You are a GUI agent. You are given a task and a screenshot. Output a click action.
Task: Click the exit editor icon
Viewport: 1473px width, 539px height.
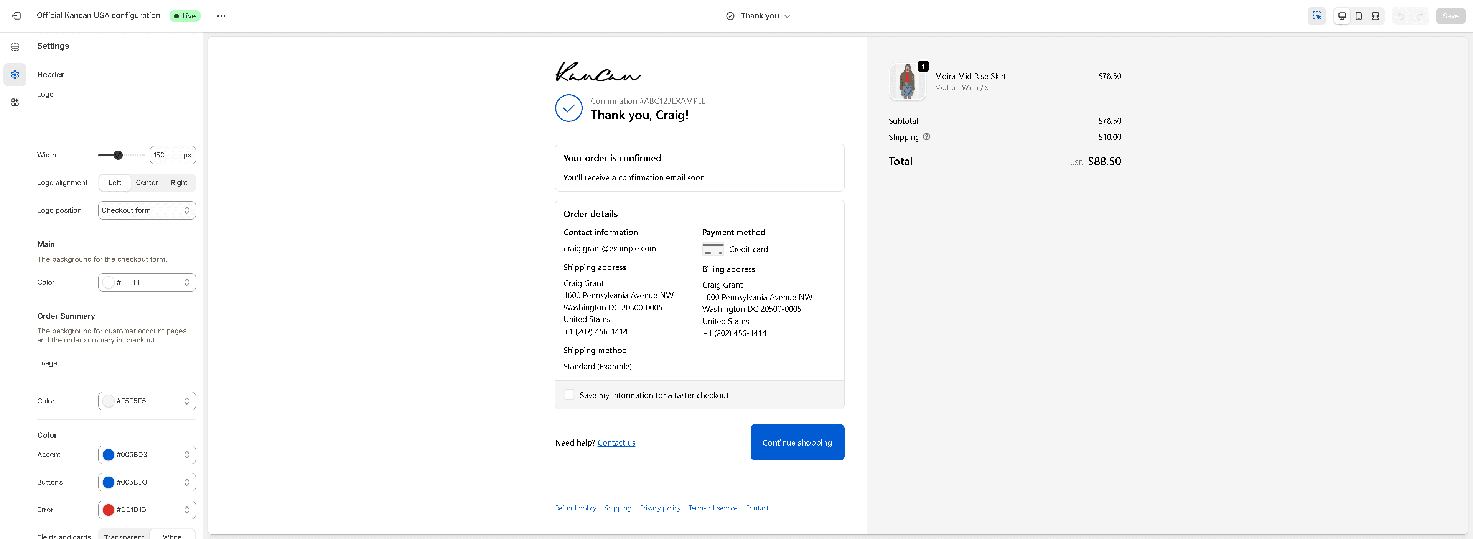coord(16,16)
